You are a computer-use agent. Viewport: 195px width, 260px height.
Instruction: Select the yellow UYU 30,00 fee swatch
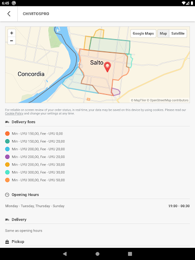click(7, 165)
